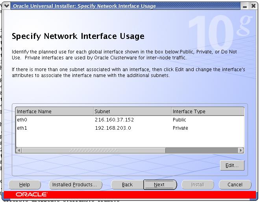Minimize the Oracle Universal Installer window
The width and height of the screenshot is (259, 202).
[245, 6]
